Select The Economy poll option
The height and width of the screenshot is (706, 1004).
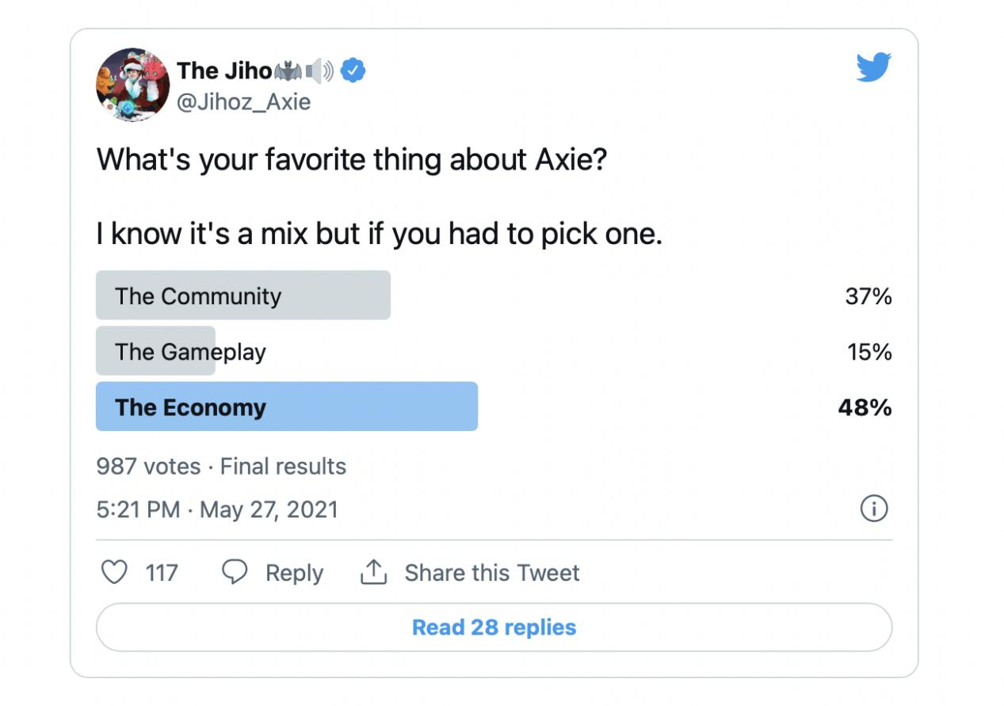[286, 406]
